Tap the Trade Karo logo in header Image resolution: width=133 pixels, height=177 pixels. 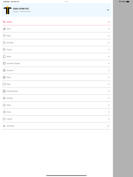(x=7, y=10)
